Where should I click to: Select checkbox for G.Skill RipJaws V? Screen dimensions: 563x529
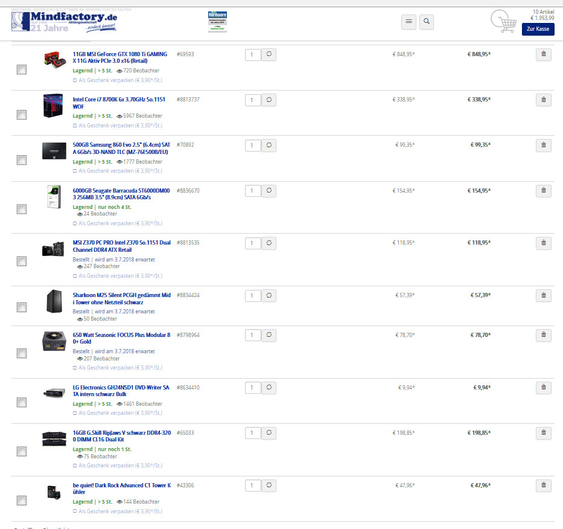22,451
